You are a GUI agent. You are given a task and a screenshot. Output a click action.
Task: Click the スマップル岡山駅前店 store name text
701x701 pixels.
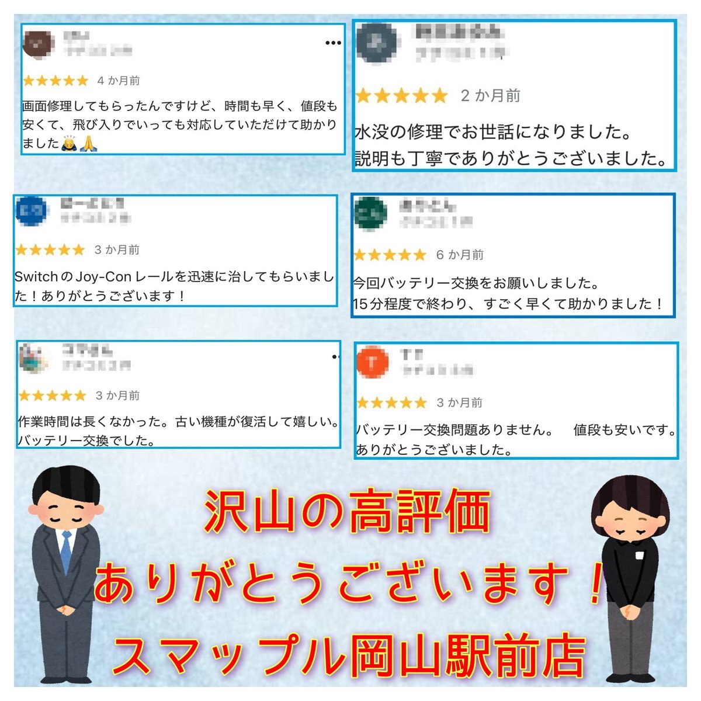(349, 657)
